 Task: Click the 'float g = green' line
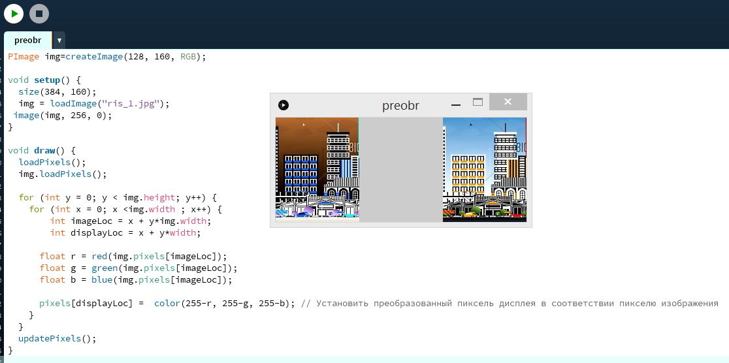tap(138, 268)
